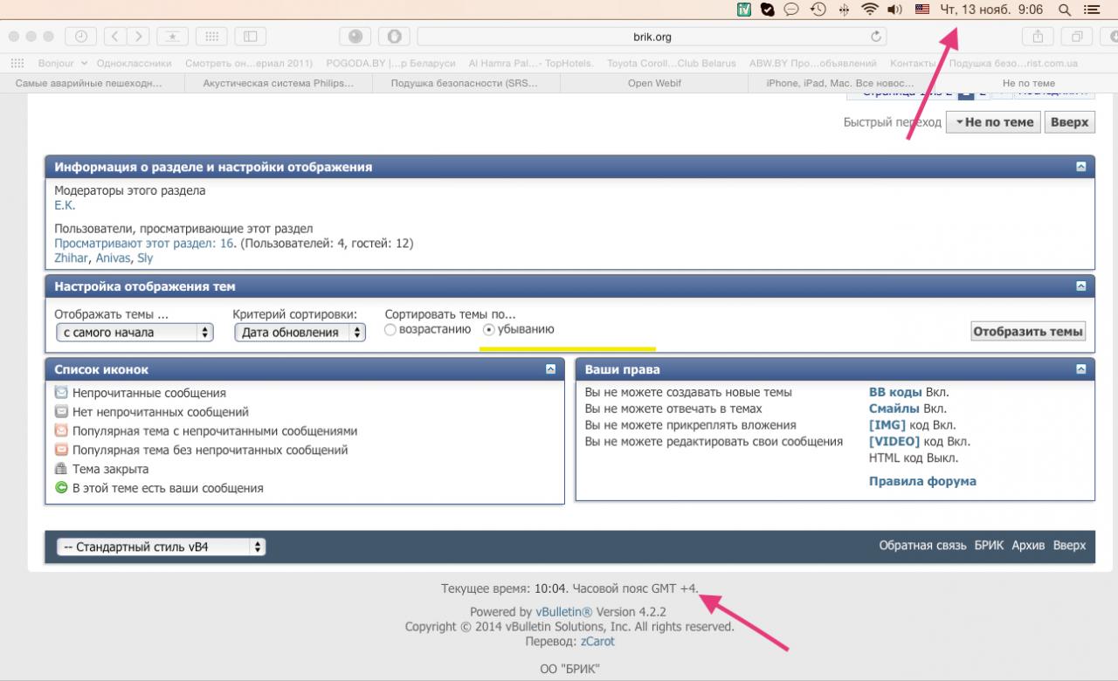1118x681 pixels.
Task: Select sort order 'убыванию'
Action: (489, 330)
